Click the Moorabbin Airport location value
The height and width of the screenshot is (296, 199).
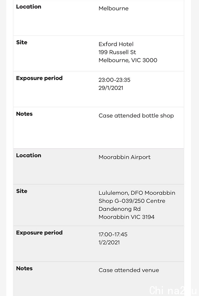125,157
